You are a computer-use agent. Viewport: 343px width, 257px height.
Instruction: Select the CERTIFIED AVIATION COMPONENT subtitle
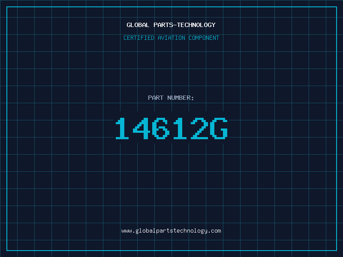[x=171, y=38]
